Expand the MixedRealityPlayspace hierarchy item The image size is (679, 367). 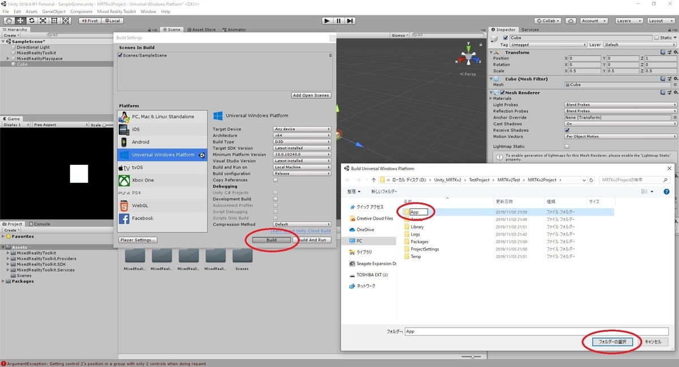pyautogui.click(x=8, y=59)
